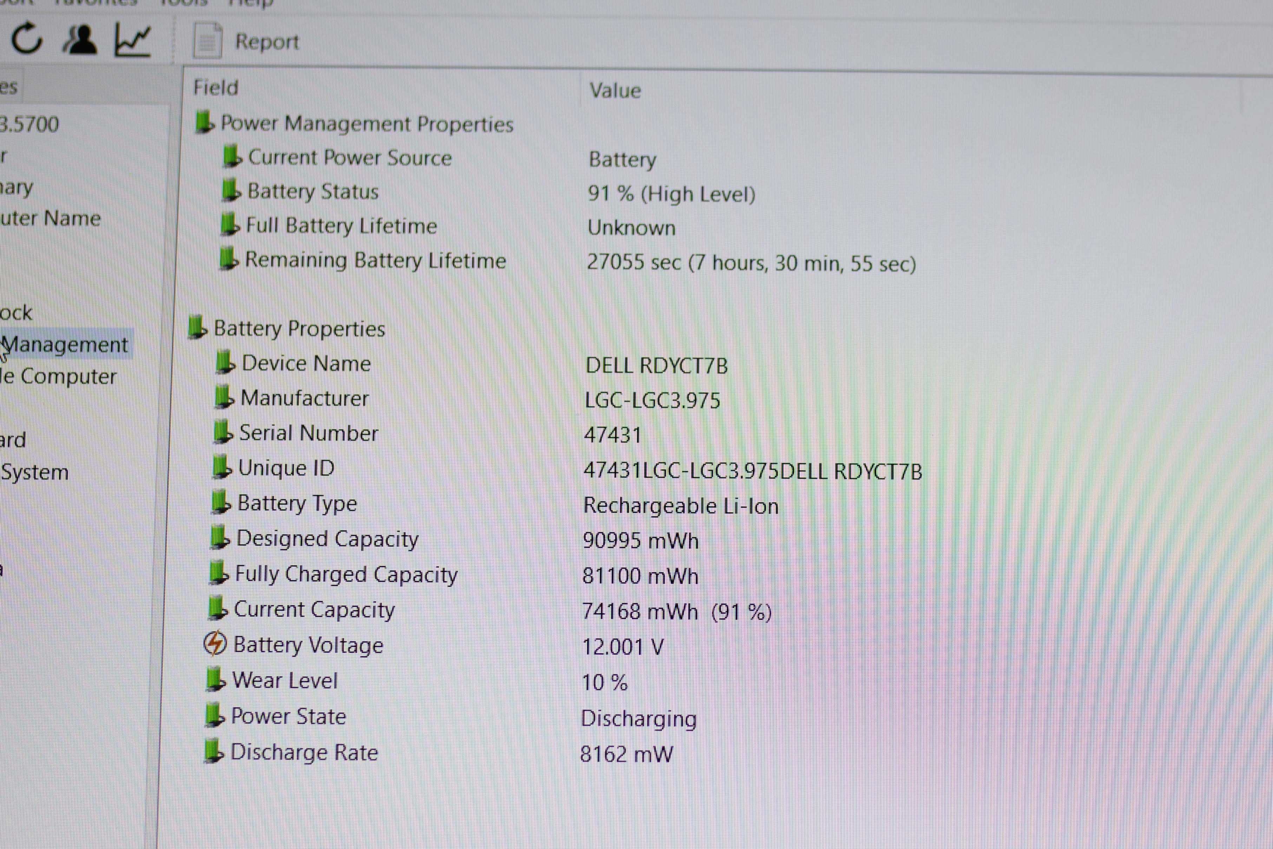
Task: Click icon beside Power State
Action: coord(214,715)
